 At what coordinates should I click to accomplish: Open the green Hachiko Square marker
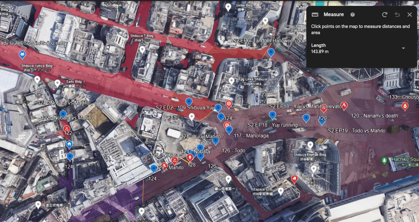pos(384,161)
